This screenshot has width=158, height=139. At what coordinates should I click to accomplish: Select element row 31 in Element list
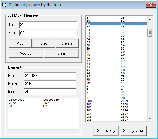pyautogui.click(x=43, y=106)
